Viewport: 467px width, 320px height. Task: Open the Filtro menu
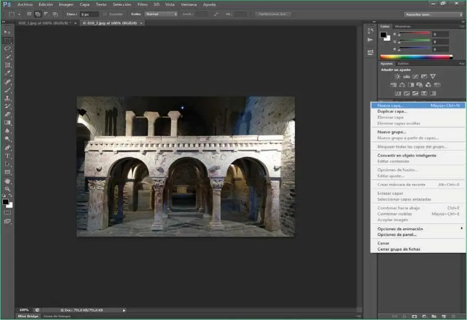point(142,4)
